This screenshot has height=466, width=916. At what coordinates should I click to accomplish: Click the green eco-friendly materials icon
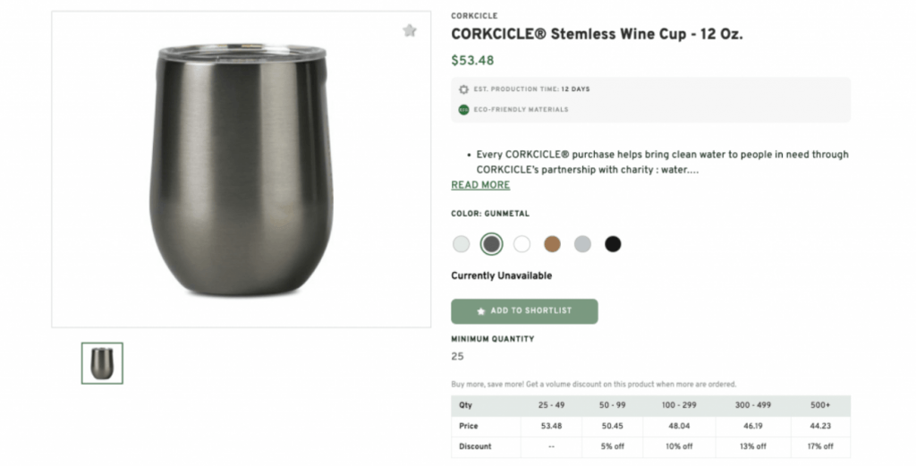coord(463,110)
